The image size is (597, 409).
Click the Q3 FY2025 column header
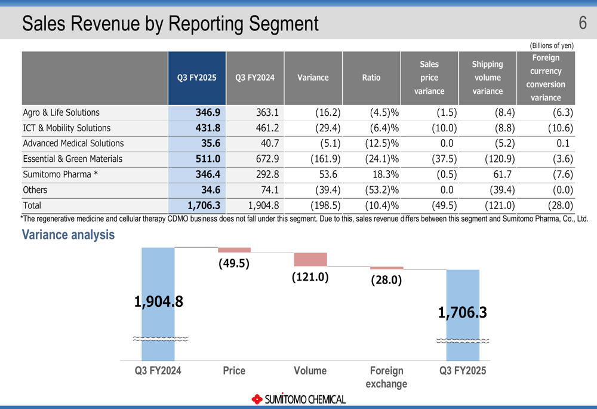tap(197, 78)
